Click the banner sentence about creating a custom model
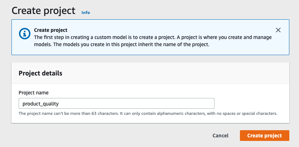 click(x=107, y=37)
